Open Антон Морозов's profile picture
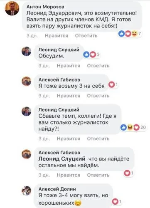Image resolution: width=150 pixels, height=208 pixels. [x=12, y=9]
